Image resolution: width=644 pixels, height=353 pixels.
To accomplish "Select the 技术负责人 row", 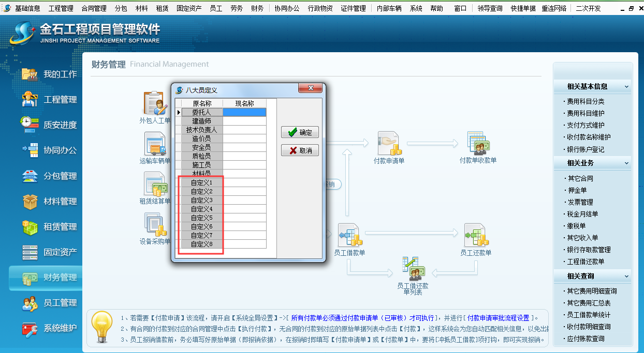I will point(202,130).
